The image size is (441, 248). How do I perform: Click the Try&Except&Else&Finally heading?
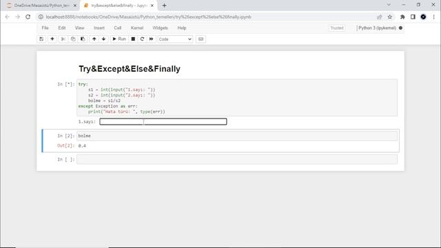pyautogui.click(x=130, y=69)
